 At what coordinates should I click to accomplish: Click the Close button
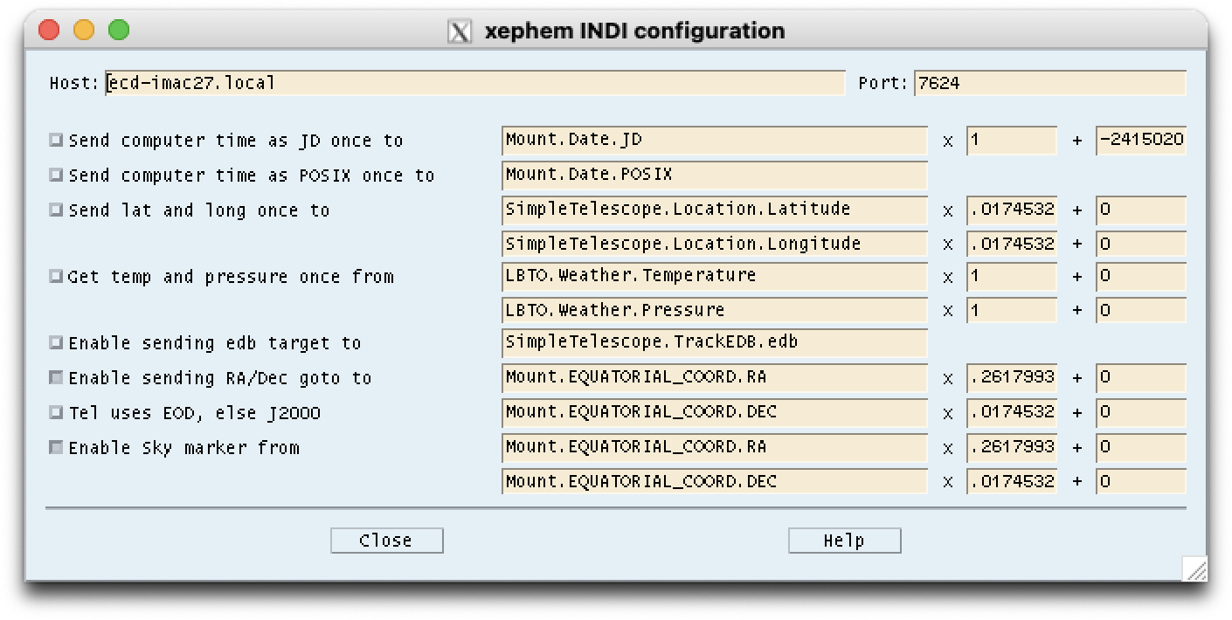(386, 540)
